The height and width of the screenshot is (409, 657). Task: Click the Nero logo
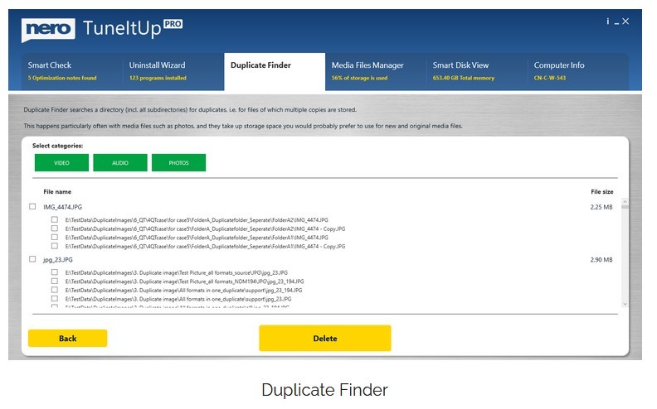click(48, 29)
